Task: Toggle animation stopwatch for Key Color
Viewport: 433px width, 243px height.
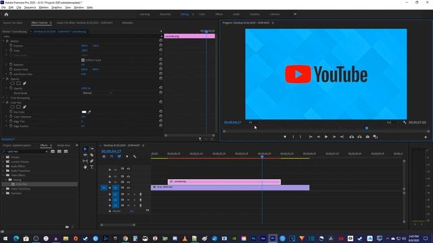Action: pos(11,112)
